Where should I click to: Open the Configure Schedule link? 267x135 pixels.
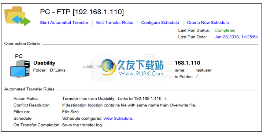(x=160, y=23)
